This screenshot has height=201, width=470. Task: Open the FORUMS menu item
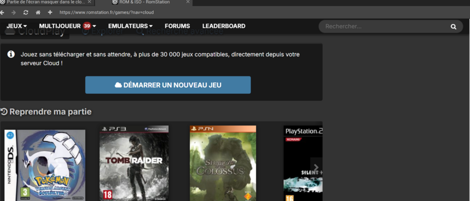(x=177, y=26)
